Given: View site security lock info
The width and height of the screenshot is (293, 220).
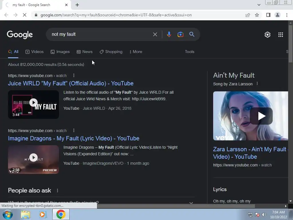Looking at the screenshot, I should [x=36, y=15].
